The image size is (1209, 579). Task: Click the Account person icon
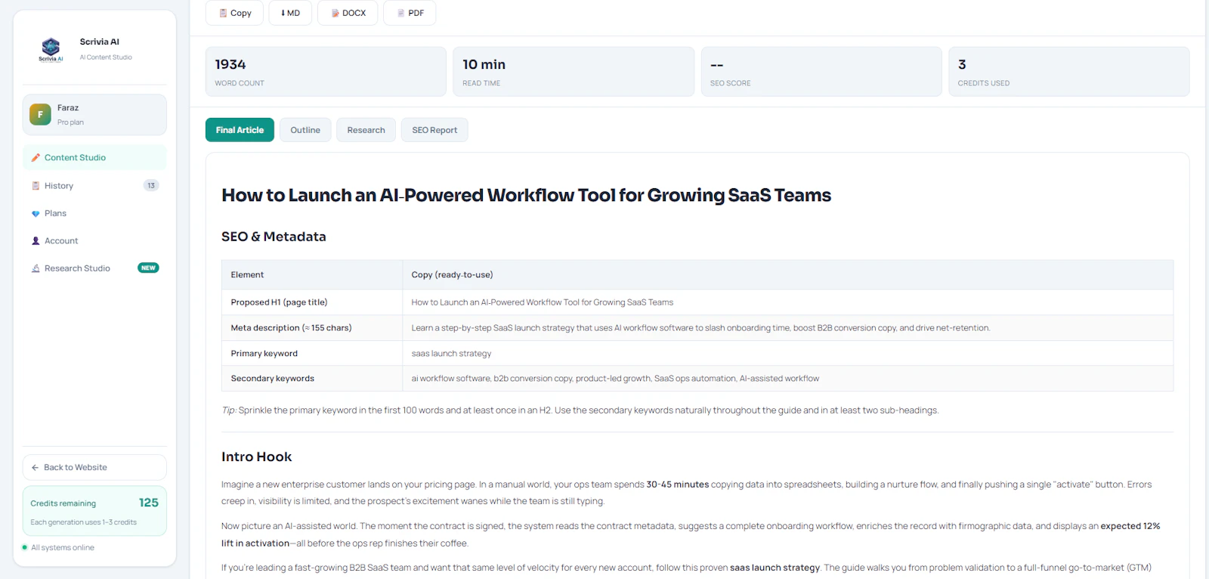(x=36, y=241)
